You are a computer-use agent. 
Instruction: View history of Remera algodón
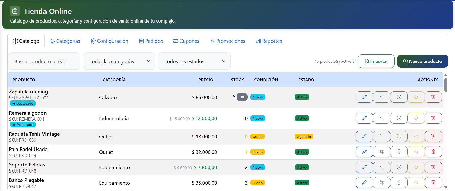[399, 118]
